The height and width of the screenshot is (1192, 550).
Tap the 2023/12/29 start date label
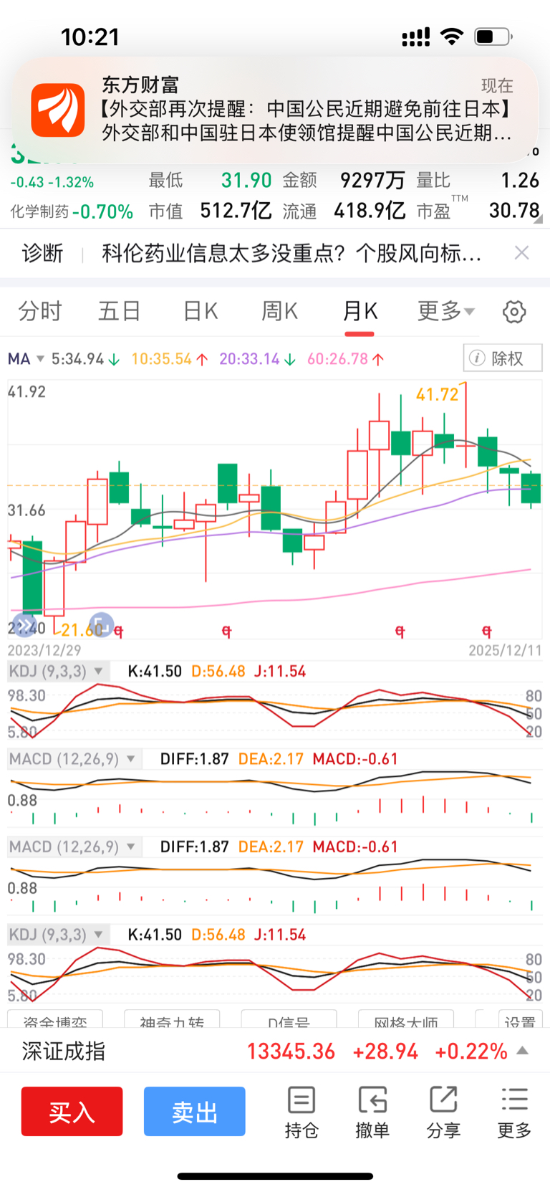tap(44, 650)
